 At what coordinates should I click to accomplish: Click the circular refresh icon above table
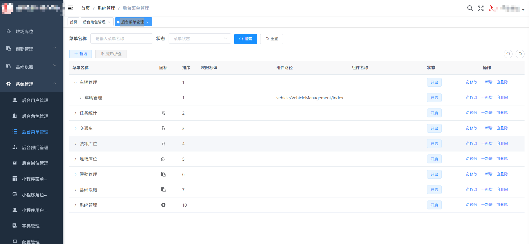(x=520, y=54)
